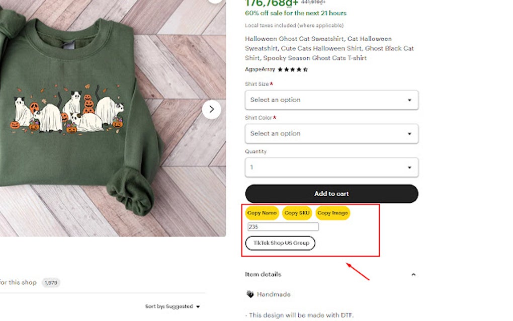Open the TikTok Shop US Group button

[280, 243]
